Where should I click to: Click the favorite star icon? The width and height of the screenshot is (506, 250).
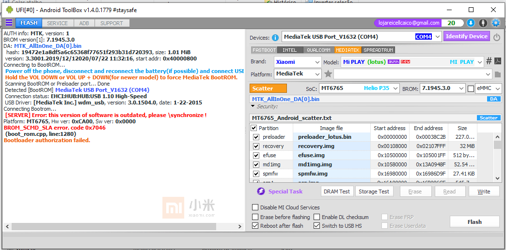[x=328, y=74]
